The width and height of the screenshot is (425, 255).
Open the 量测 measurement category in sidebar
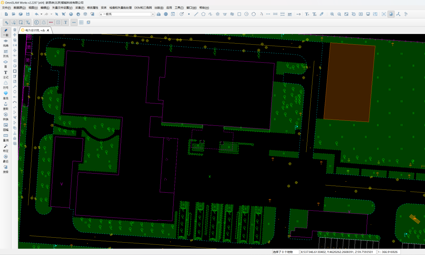click(x=6, y=138)
